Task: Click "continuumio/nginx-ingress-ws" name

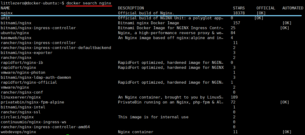Action: [x=34, y=122]
